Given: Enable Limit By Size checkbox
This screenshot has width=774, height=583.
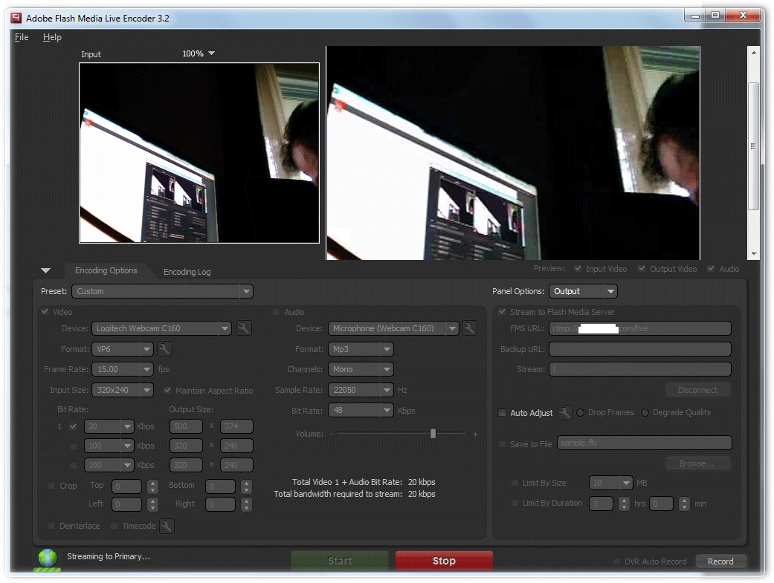Looking at the screenshot, I should (x=515, y=483).
